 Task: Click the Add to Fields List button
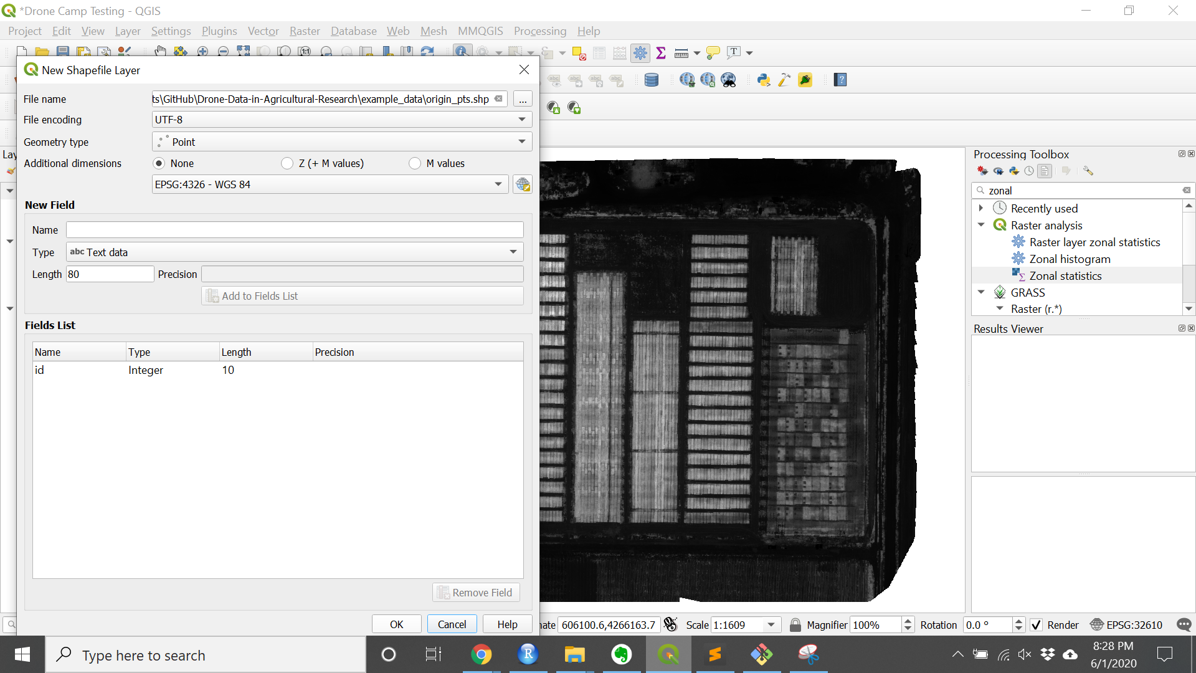click(252, 295)
